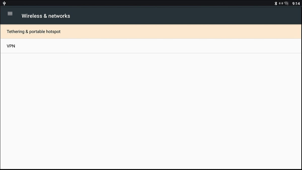
Task: Click the Wireless & networks title
Action: point(46,16)
